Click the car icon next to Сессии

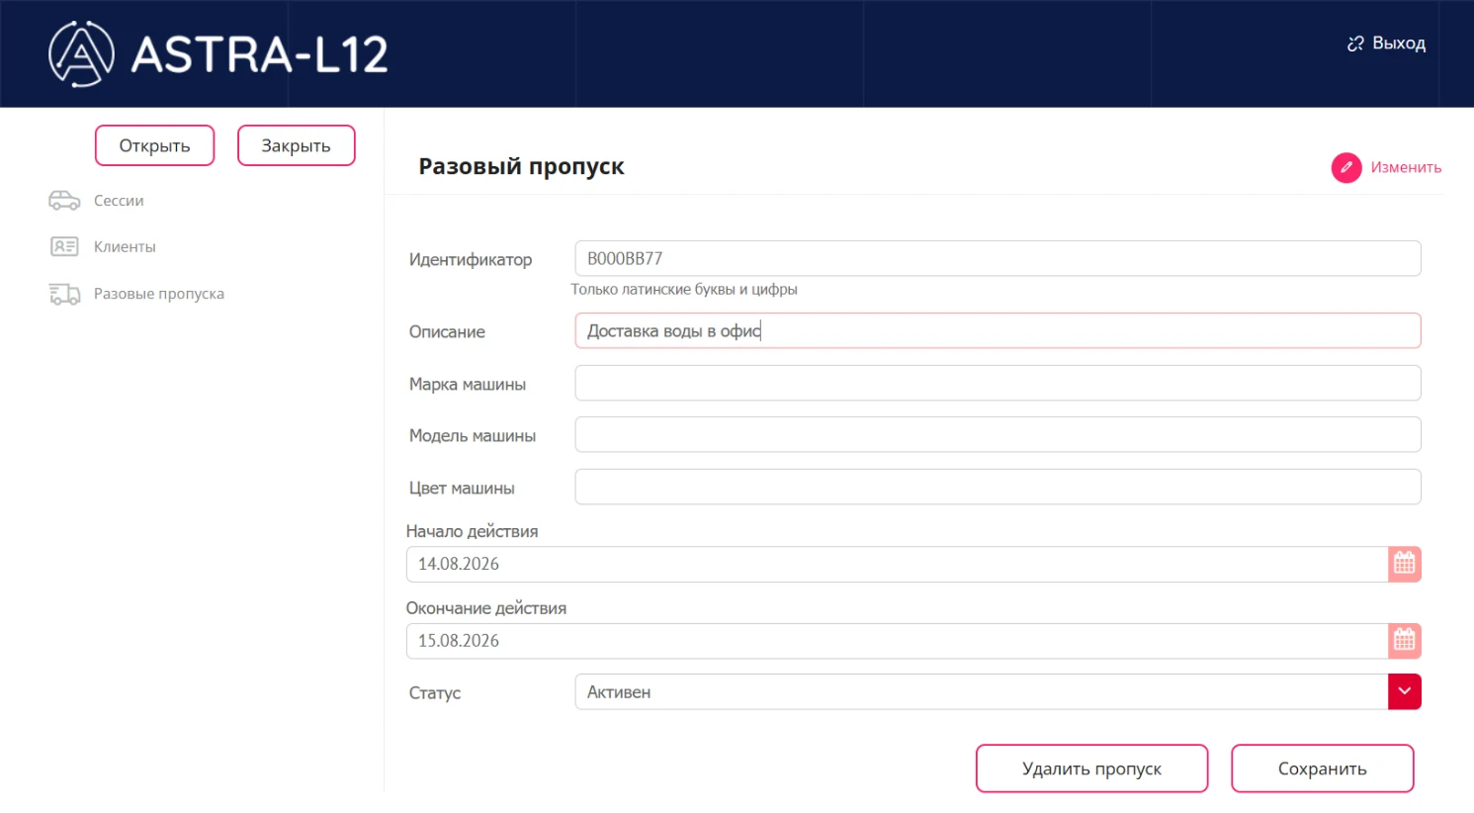pyautogui.click(x=64, y=201)
